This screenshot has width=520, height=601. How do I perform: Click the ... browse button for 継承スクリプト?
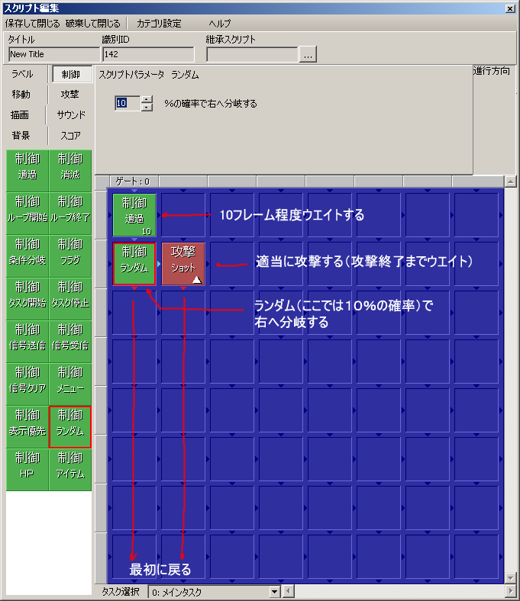(308, 55)
